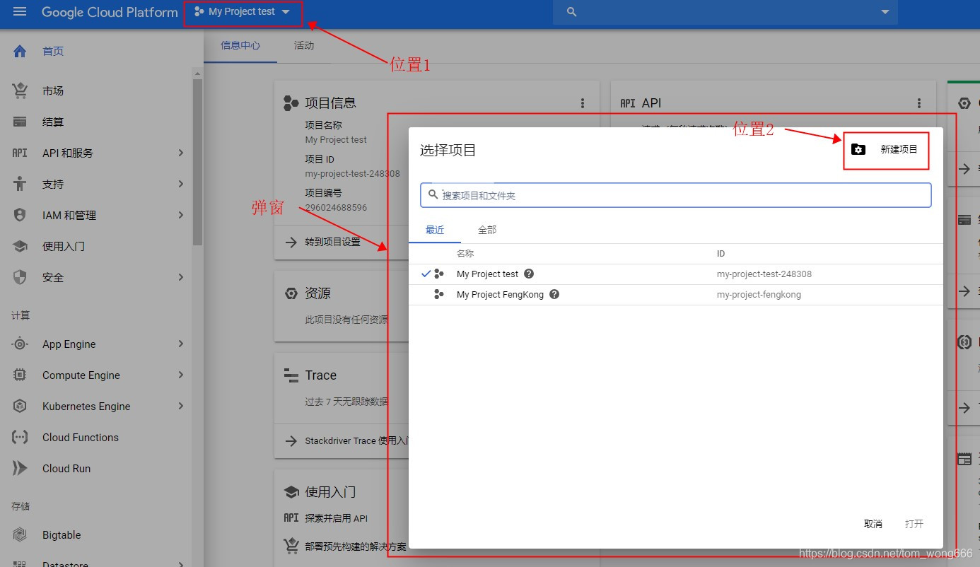
Task: Open the 项目信息 card overflow menu
Action: pyautogui.click(x=582, y=103)
